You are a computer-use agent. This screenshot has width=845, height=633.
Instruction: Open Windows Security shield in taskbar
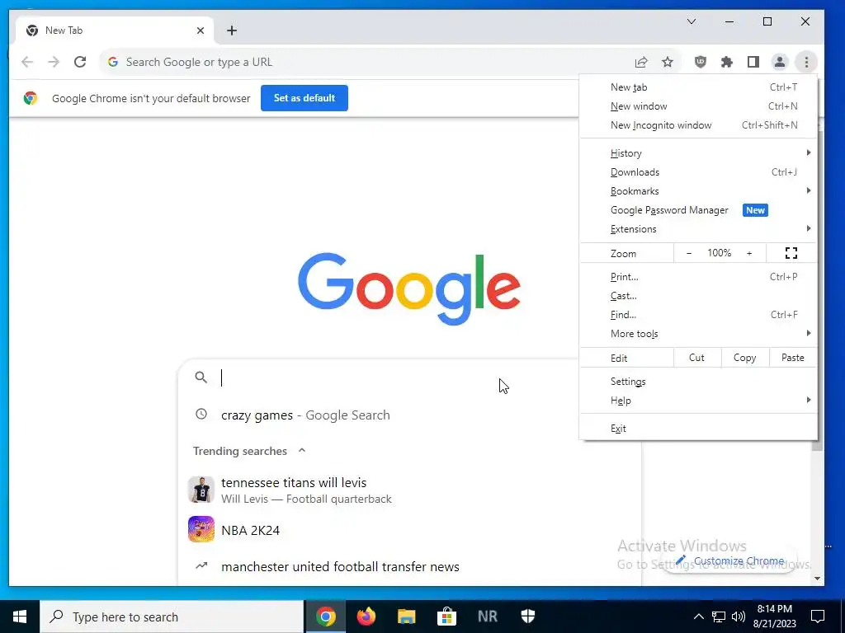[527, 617]
